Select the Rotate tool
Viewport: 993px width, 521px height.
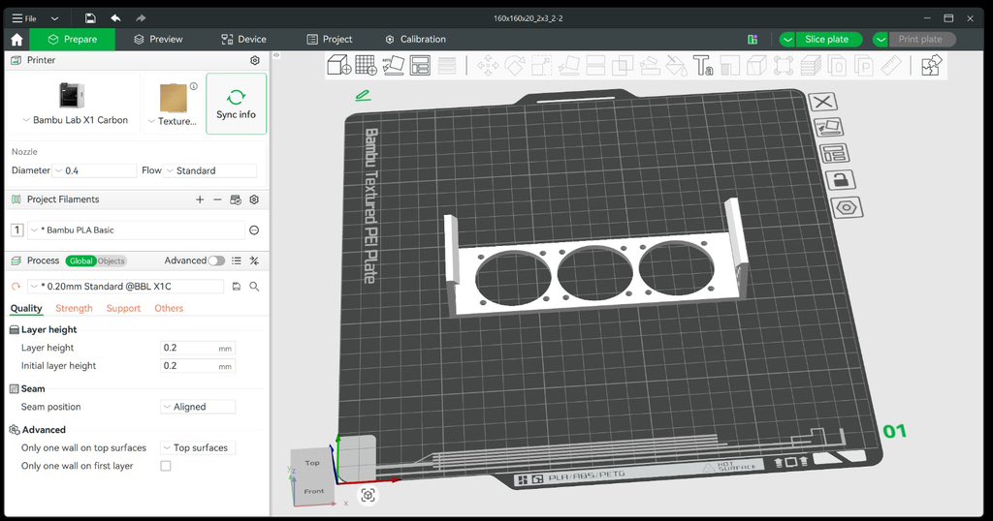pos(515,65)
